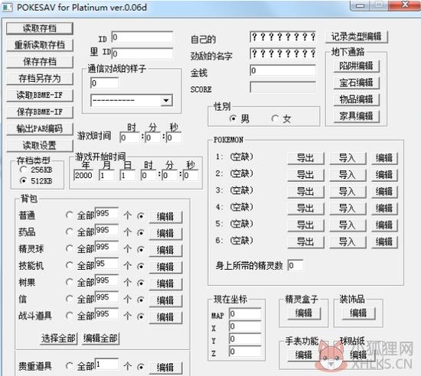Click 重新读取存档 to reload the save

point(40,45)
